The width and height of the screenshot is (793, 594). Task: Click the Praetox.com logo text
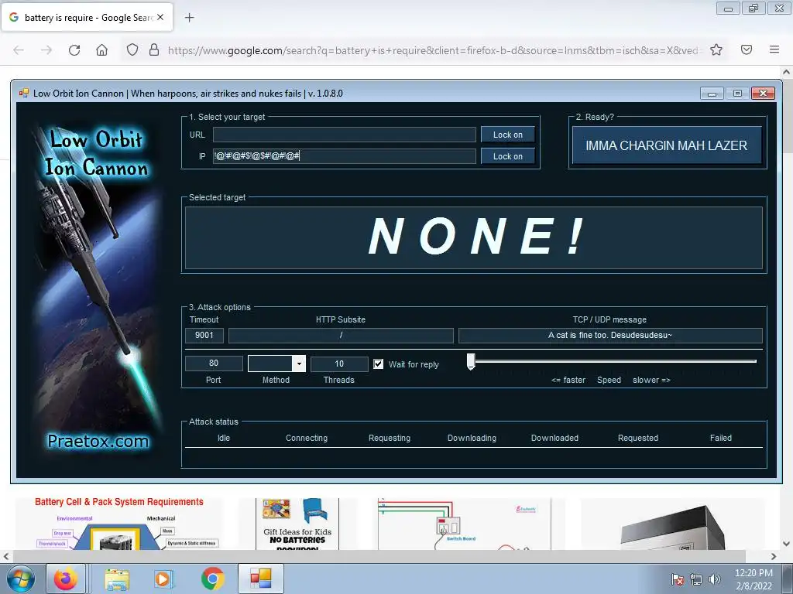click(x=98, y=441)
